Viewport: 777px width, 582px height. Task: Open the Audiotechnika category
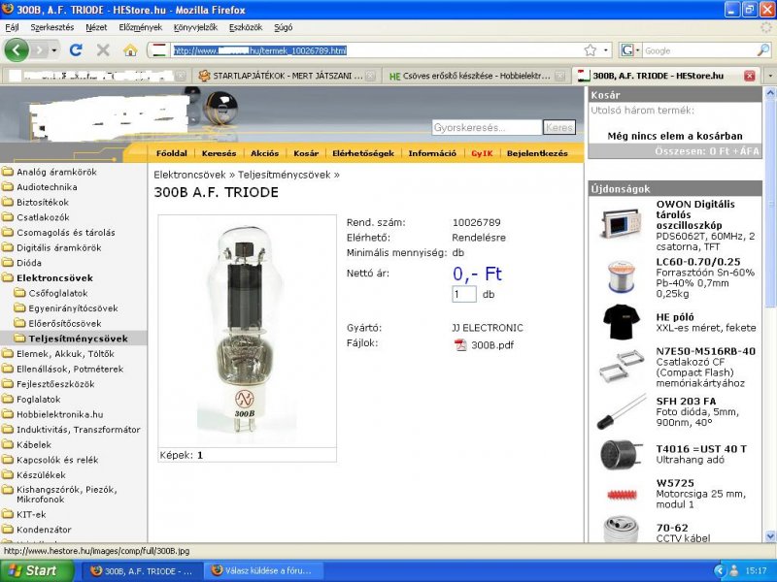tap(47, 187)
